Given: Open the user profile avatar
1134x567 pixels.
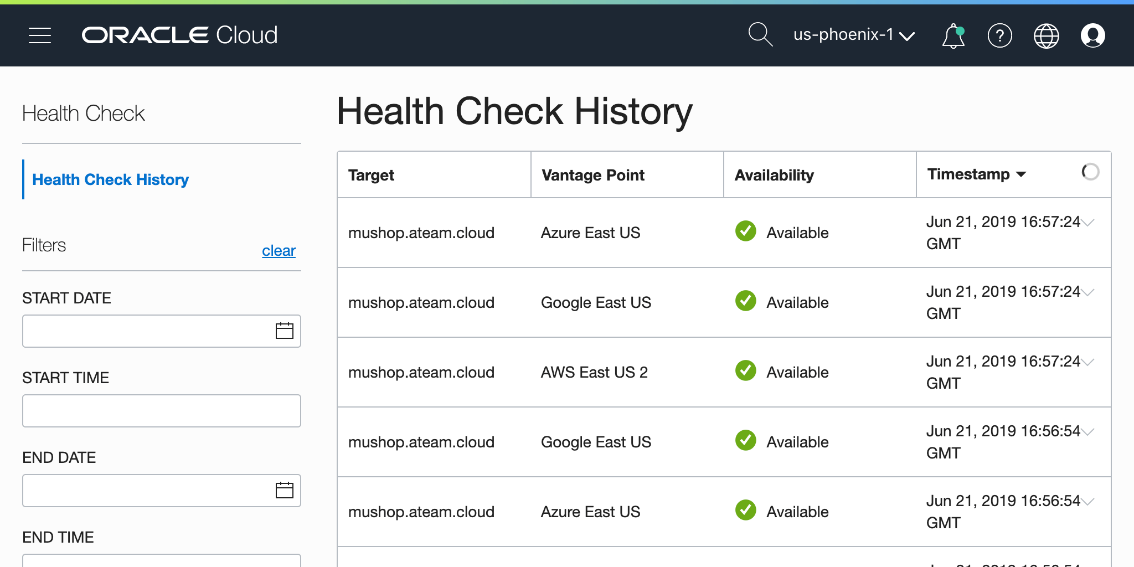Looking at the screenshot, I should click(x=1092, y=36).
